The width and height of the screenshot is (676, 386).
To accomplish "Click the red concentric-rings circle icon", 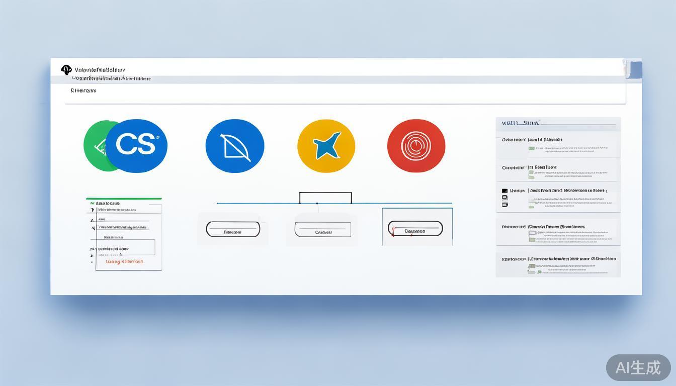I will click(416, 146).
